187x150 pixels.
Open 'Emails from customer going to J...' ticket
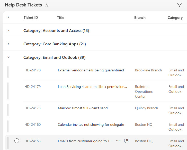85,141
